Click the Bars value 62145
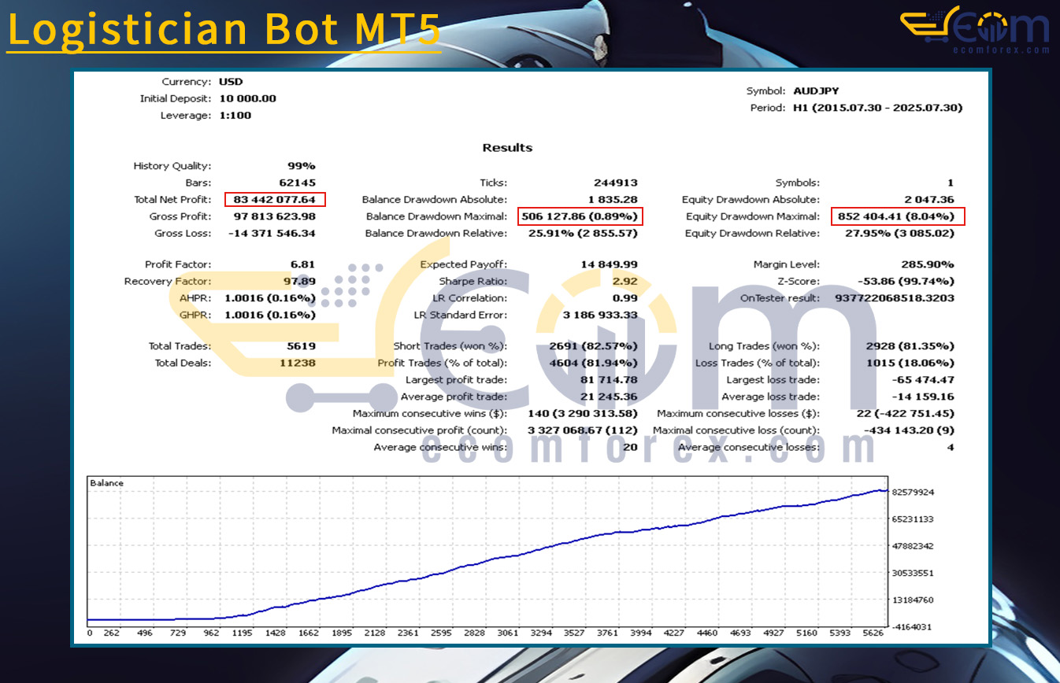 pyautogui.click(x=298, y=183)
